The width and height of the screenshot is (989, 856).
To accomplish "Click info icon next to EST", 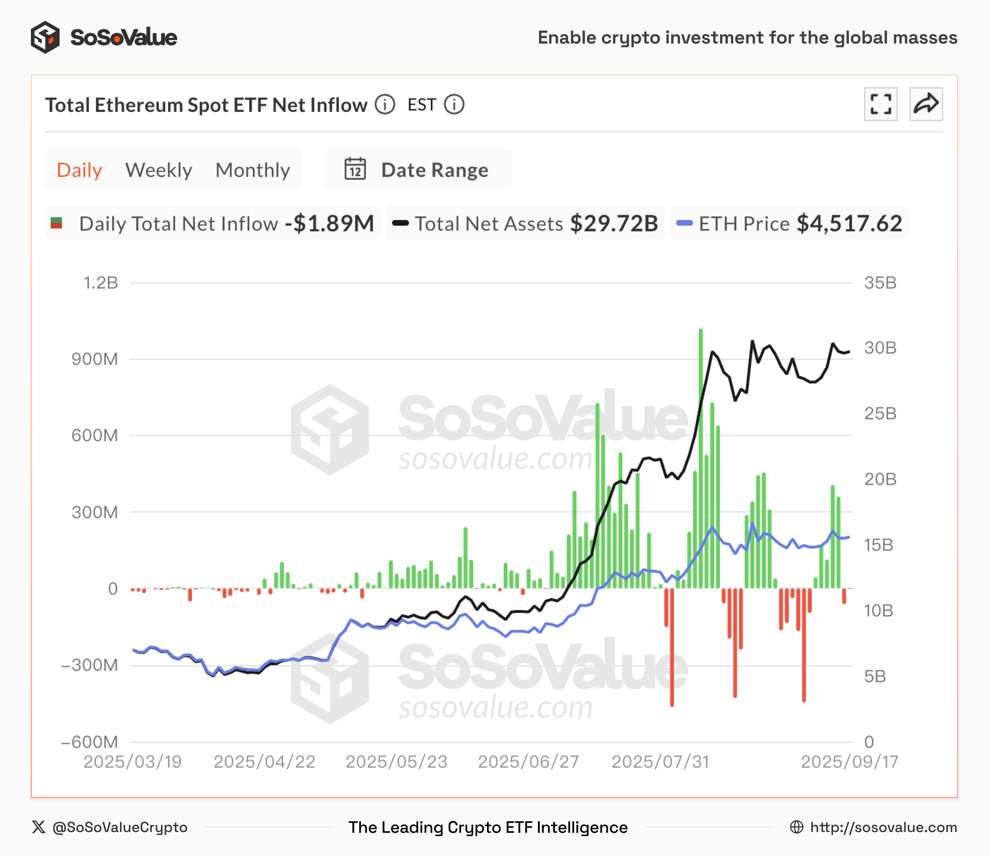I will click(x=454, y=105).
